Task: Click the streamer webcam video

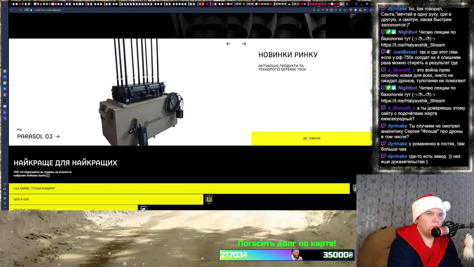Action: coord(415,221)
